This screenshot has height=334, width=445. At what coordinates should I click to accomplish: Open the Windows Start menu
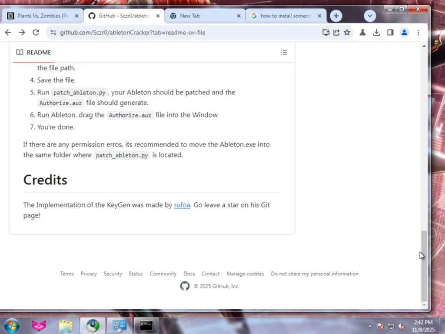click(12, 325)
